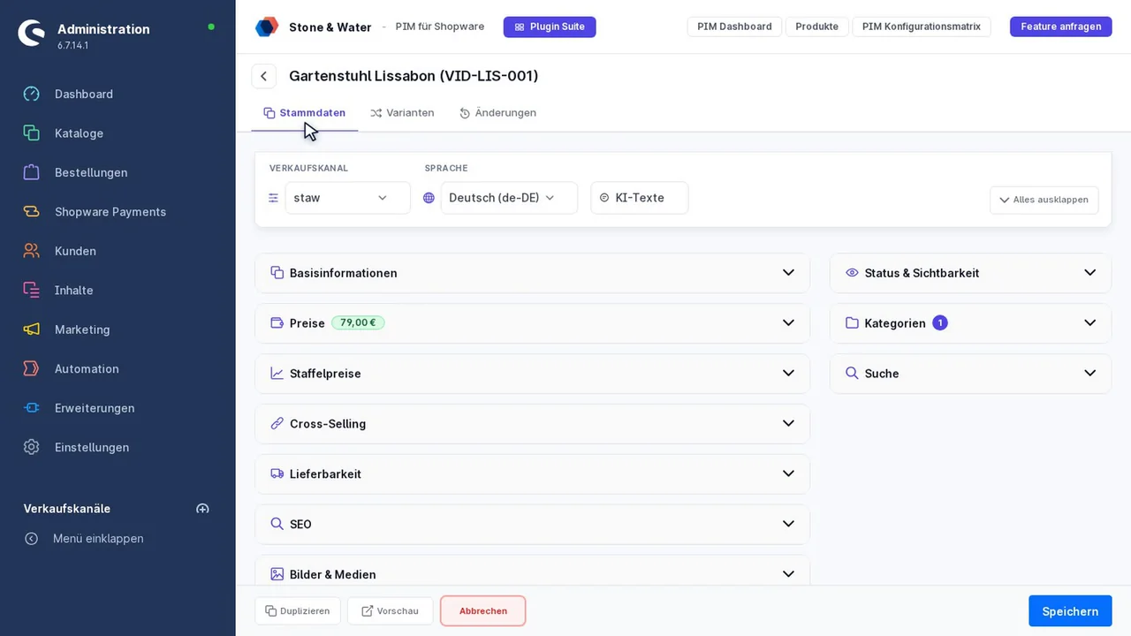Open PIM Dashboard in top navigation
Image resolution: width=1131 pixels, height=636 pixels.
[734, 26]
